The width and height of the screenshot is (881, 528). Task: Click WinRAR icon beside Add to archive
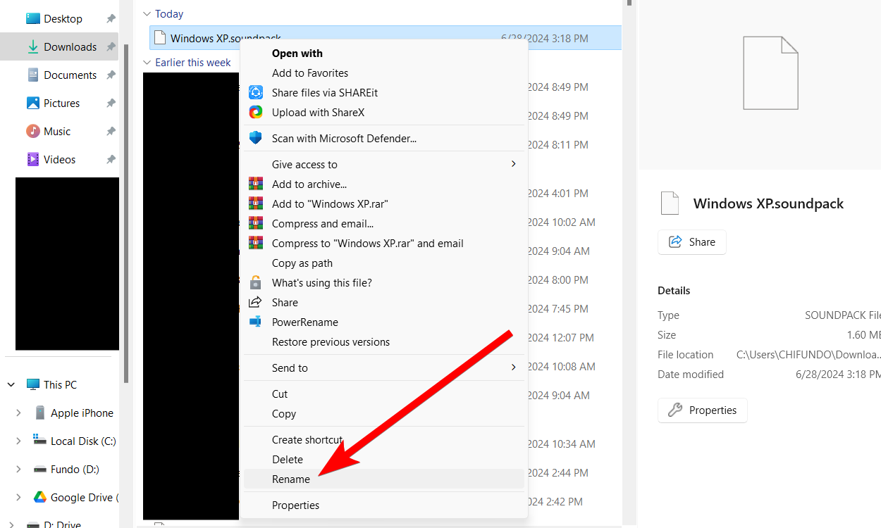(256, 184)
